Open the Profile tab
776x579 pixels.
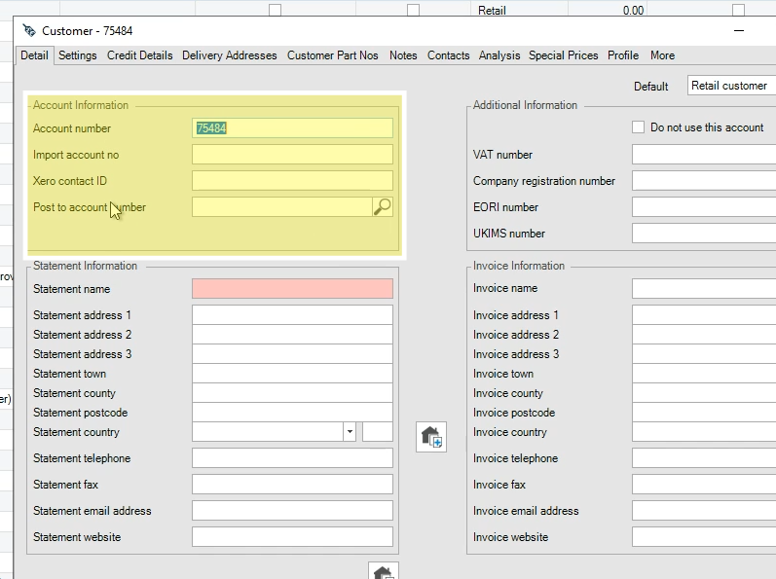coord(623,55)
